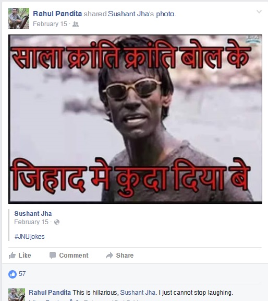Click the Share arrow icon
This screenshot has width=268, height=301.
pyautogui.click(x=109, y=256)
